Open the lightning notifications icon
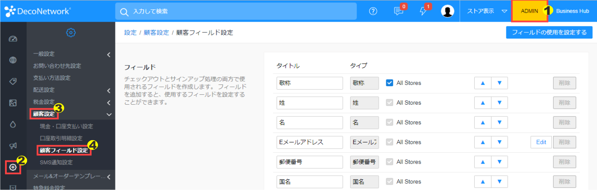Screen dimensions: 597x190 tap(423, 11)
